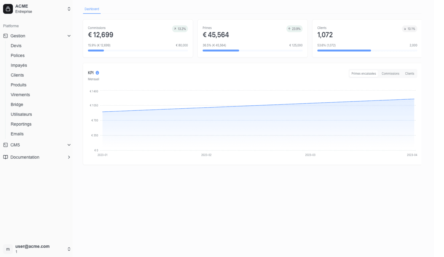This screenshot has width=444, height=257.
Task: Go to Virements
Action: click(20, 94)
